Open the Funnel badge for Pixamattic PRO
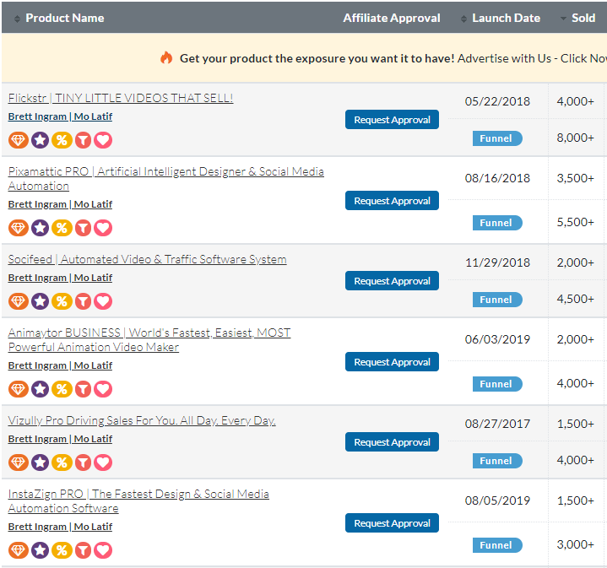This screenshot has height=568, width=607. click(496, 223)
